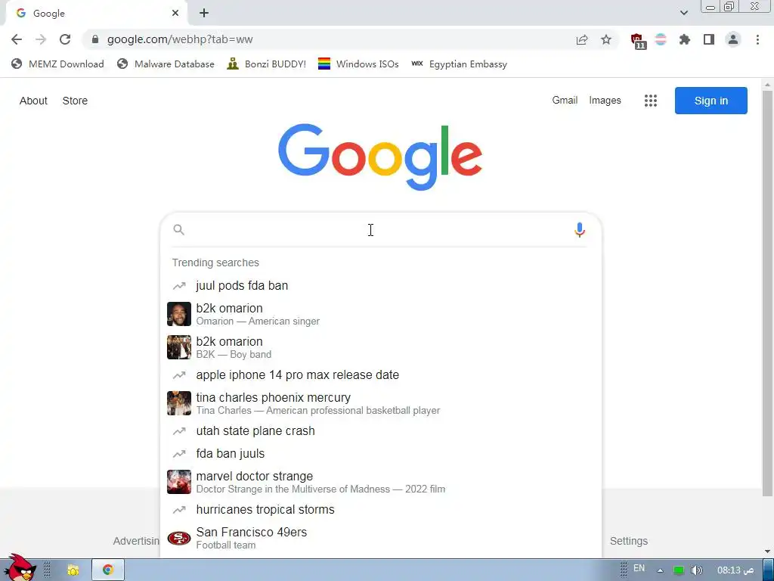The image size is (774, 581).
Task: Show hidden tray icons arrow
Action: (660, 570)
